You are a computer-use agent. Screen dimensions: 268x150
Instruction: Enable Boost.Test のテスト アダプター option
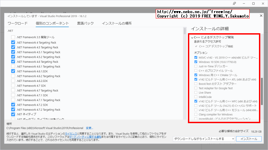[x=196, y=84]
